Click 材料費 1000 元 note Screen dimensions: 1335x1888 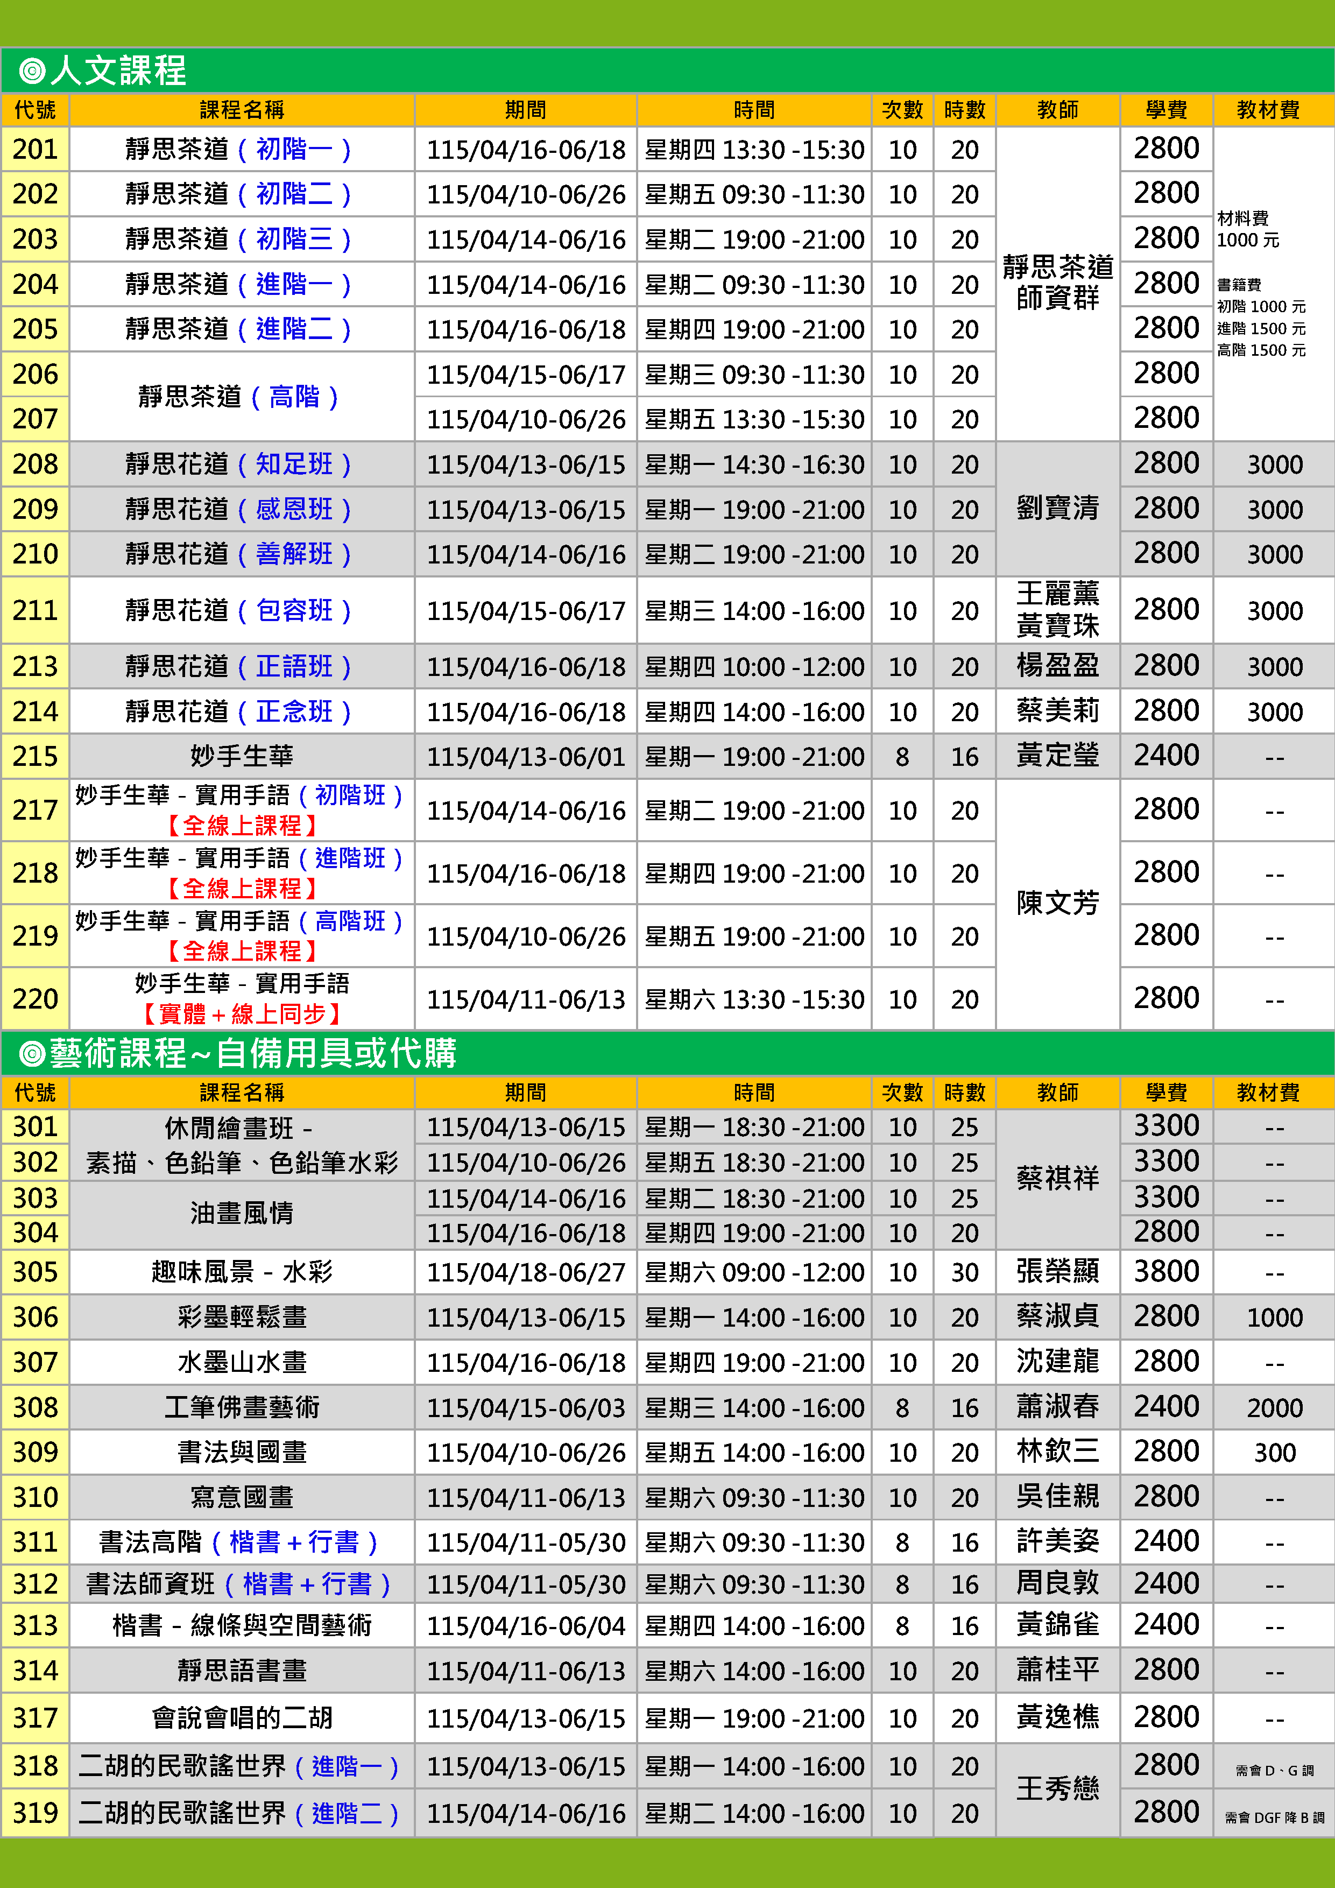click(1247, 229)
